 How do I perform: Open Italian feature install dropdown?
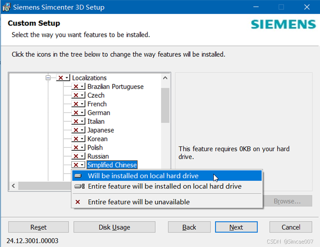pos(78,121)
